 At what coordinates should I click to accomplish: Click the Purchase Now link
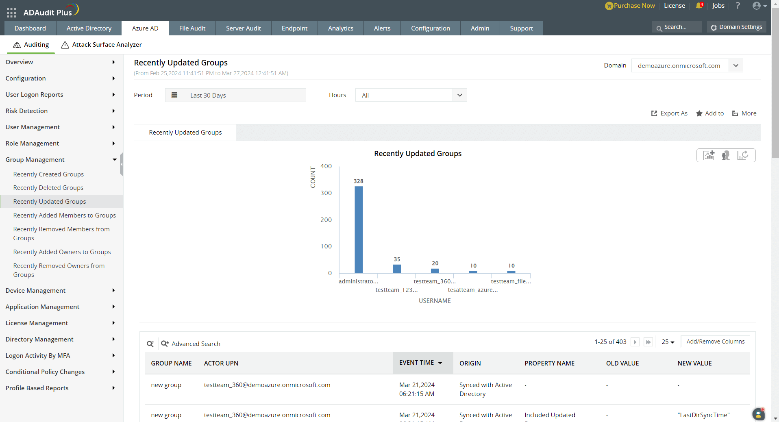(633, 6)
